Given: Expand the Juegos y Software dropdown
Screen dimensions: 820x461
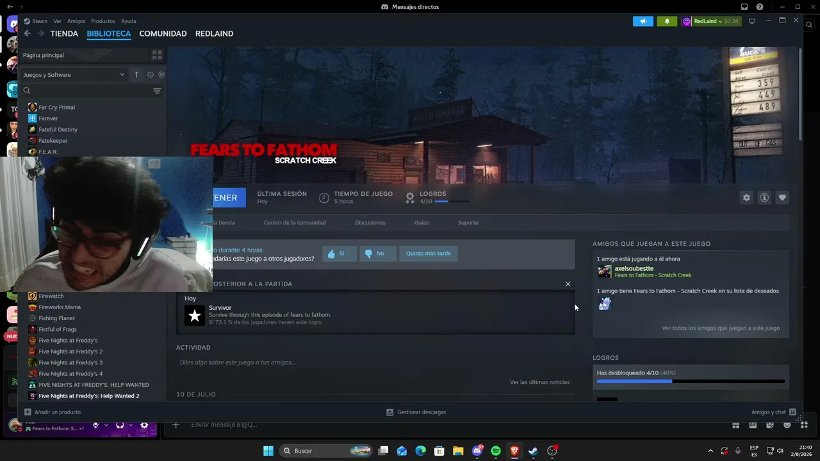Looking at the screenshot, I should tap(74, 75).
